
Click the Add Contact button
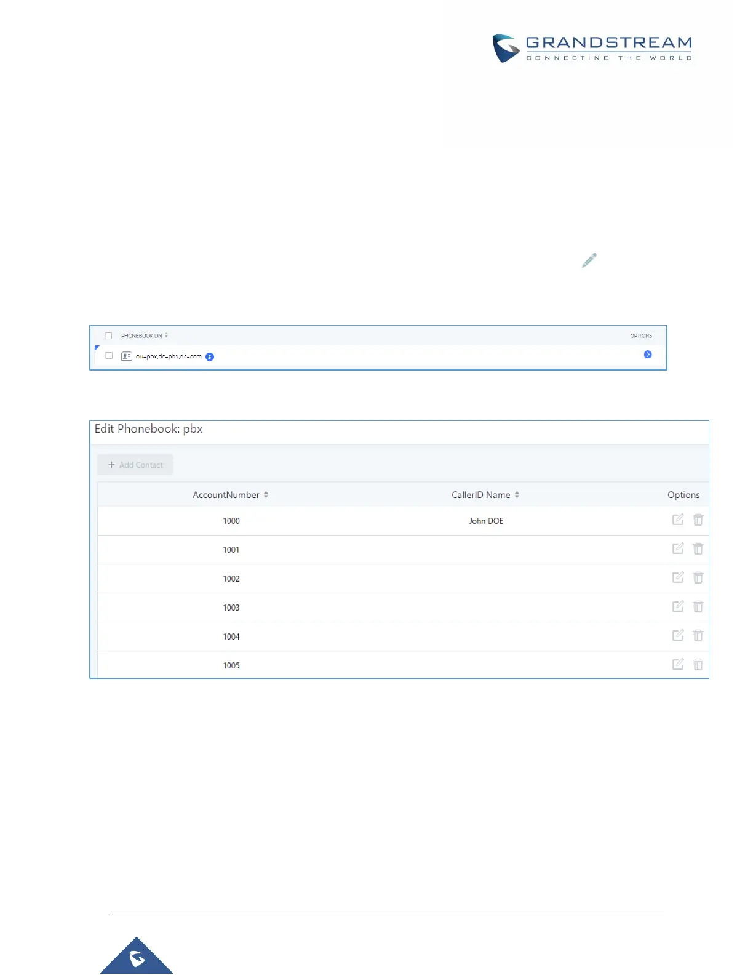tap(135, 465)
